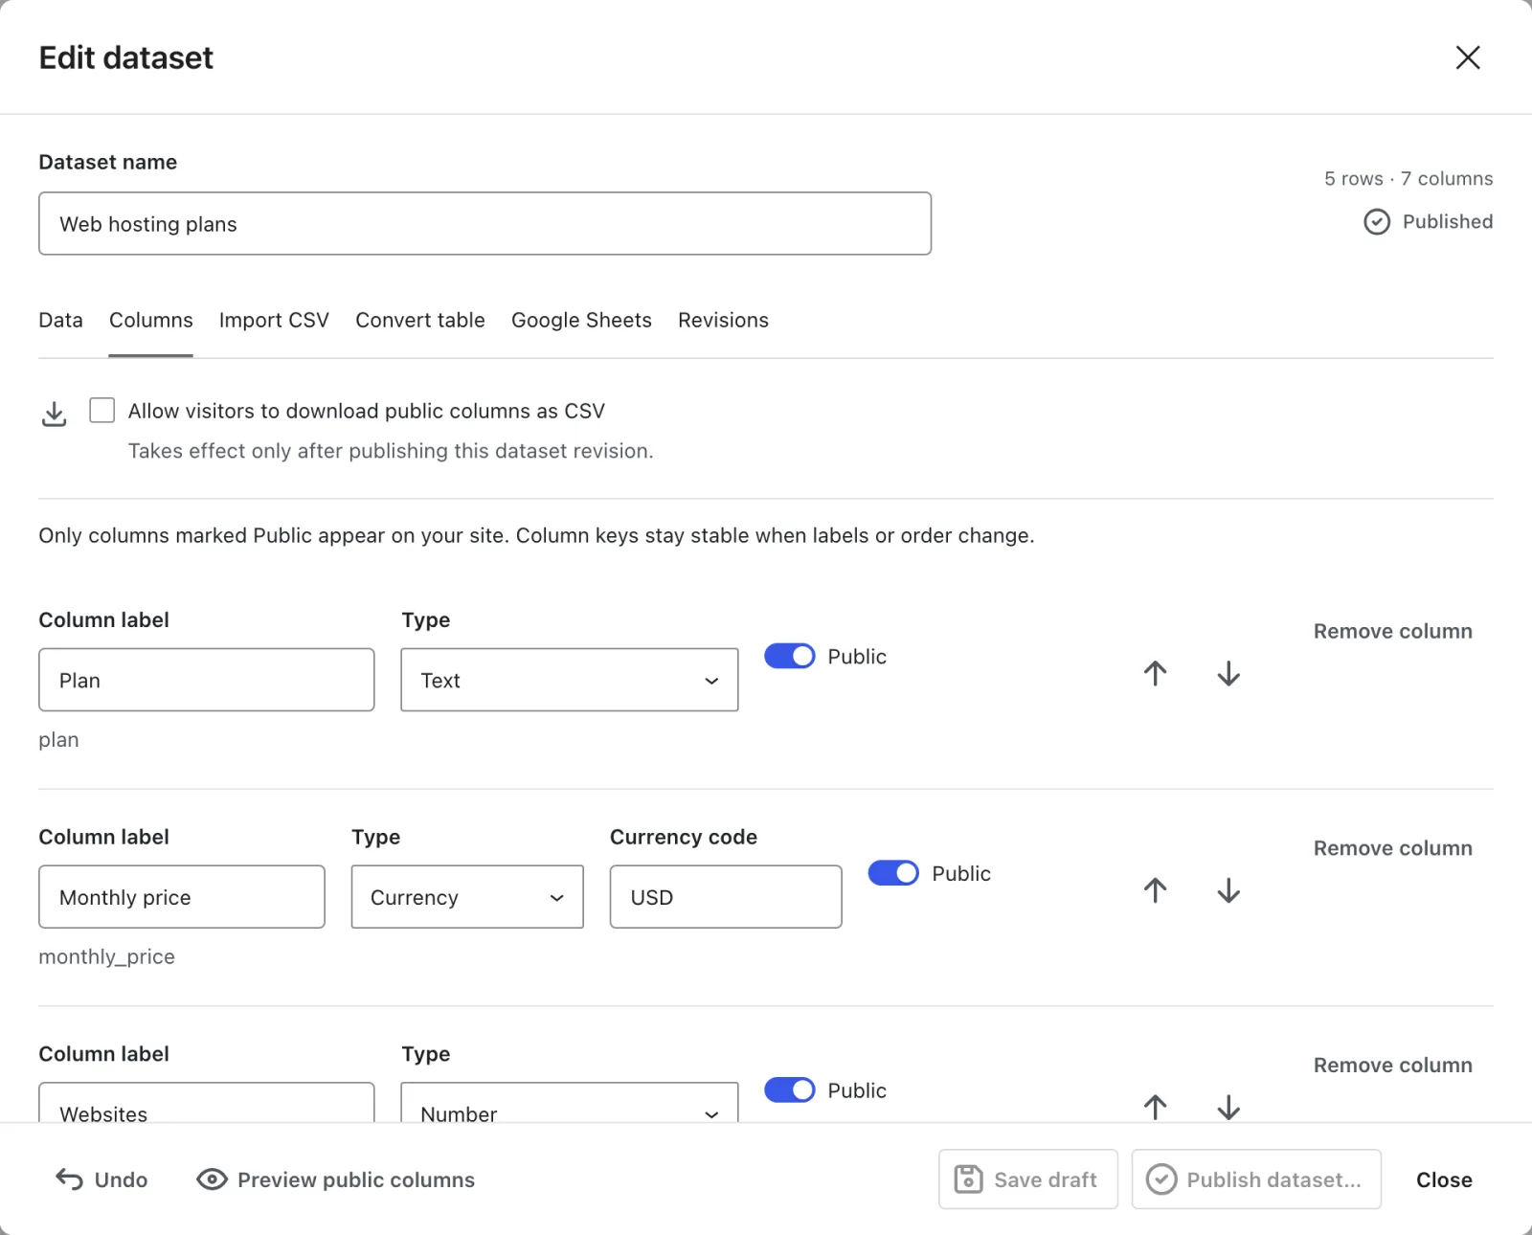
Task: Edit the Plan column label field
Action: (x=206, y=680)
